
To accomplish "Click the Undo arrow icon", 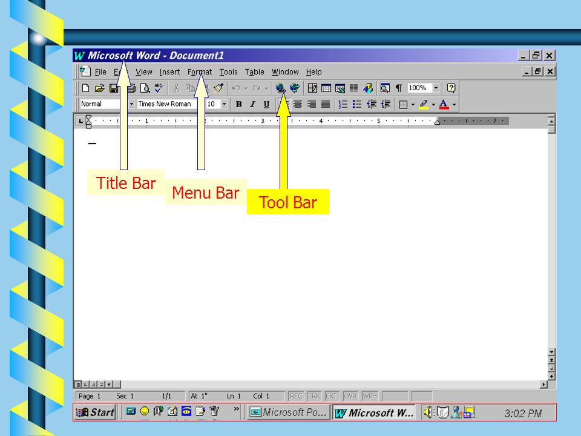I will point(236,88).
